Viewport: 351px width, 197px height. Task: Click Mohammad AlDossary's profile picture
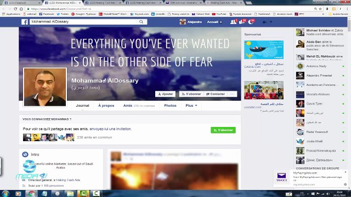(45, 87)
